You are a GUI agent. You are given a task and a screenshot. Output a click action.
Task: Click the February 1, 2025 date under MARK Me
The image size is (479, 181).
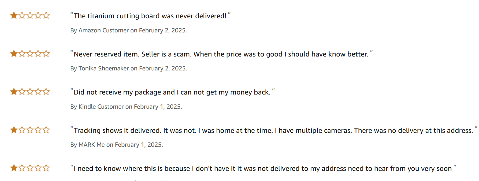[x=138, y=145]
